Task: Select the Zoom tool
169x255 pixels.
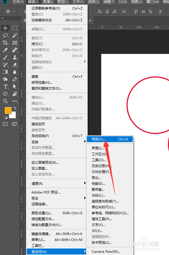Action: click(x=5, y=101)
